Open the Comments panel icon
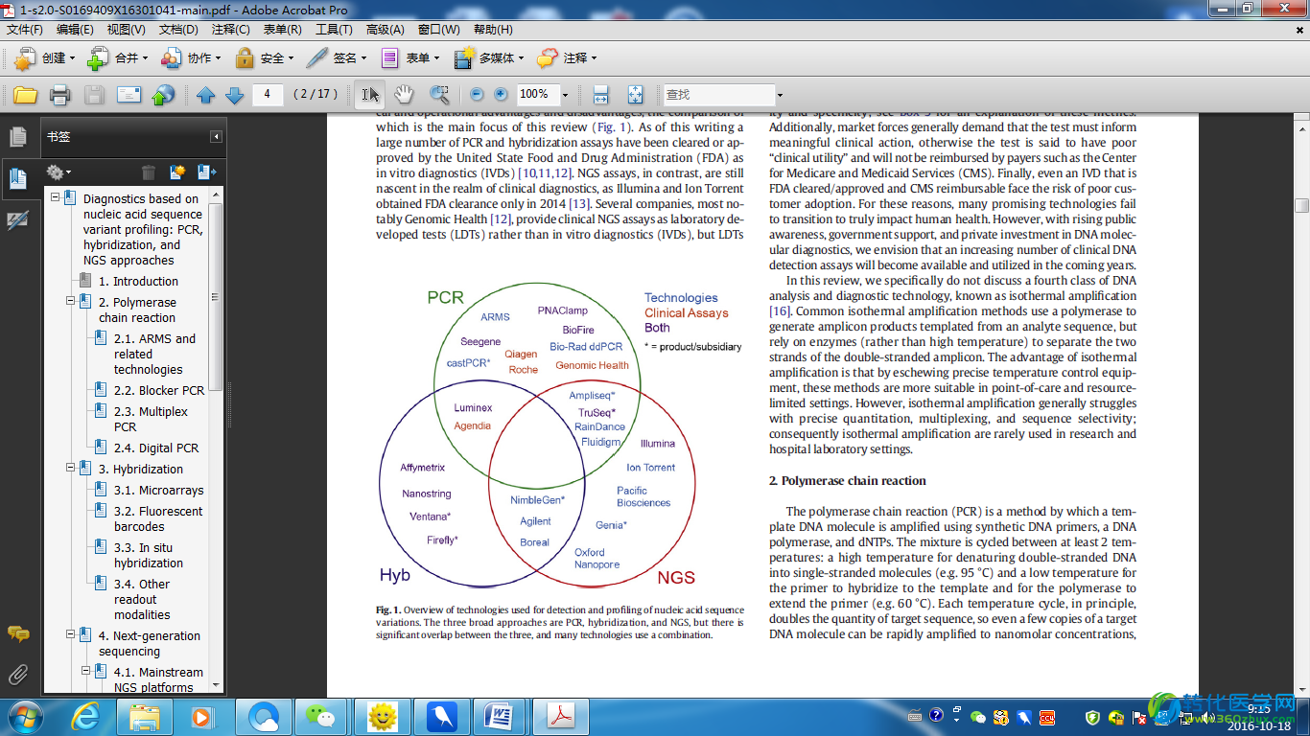The height and width of the screenshot is (736, 1310). [x=17, y=634]
